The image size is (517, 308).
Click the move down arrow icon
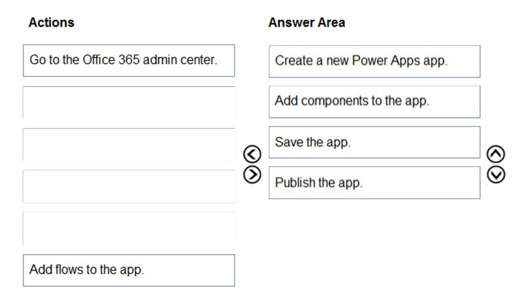[496, 175]
